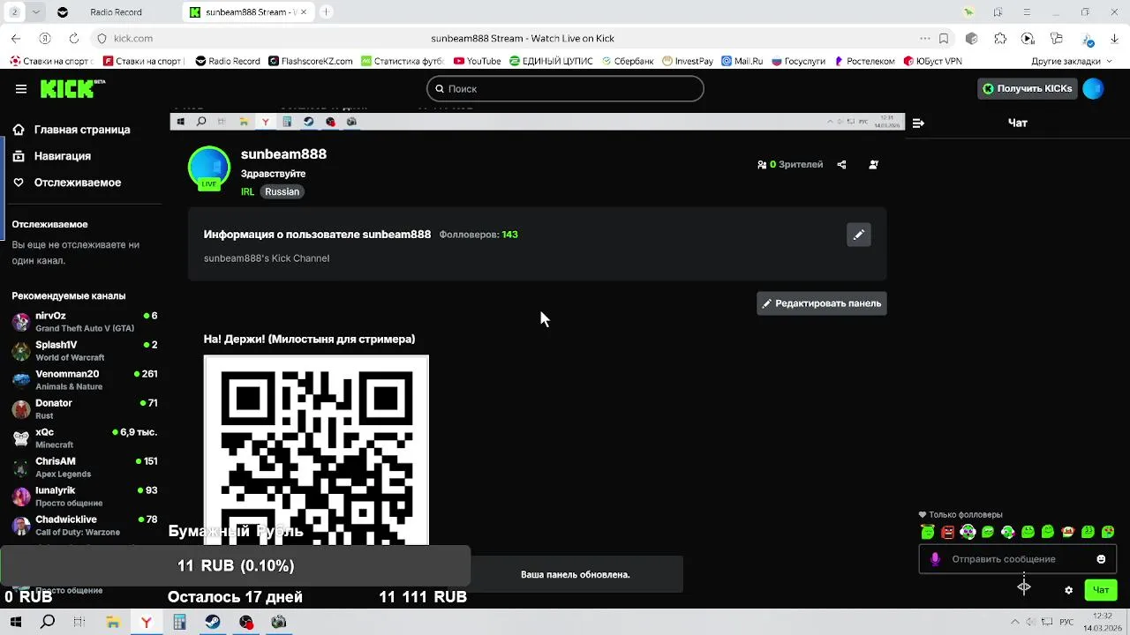Open Steam from the taskbar
The width and height of the screenshot is (1130, 635).
[x=213, y=622]
